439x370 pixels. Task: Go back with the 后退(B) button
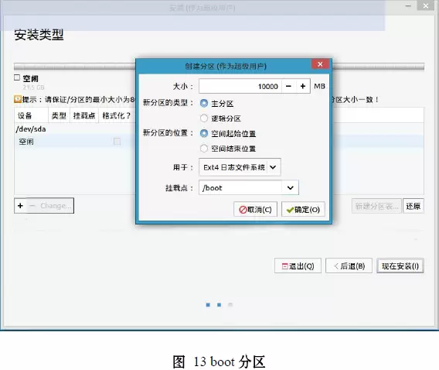click(x=349, y=266)
